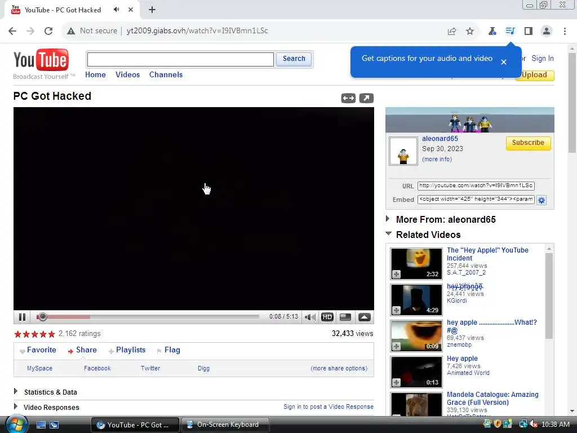The image size is (577, 433).
Task: Close the captions tooltip popup
Action: (504, 62)
